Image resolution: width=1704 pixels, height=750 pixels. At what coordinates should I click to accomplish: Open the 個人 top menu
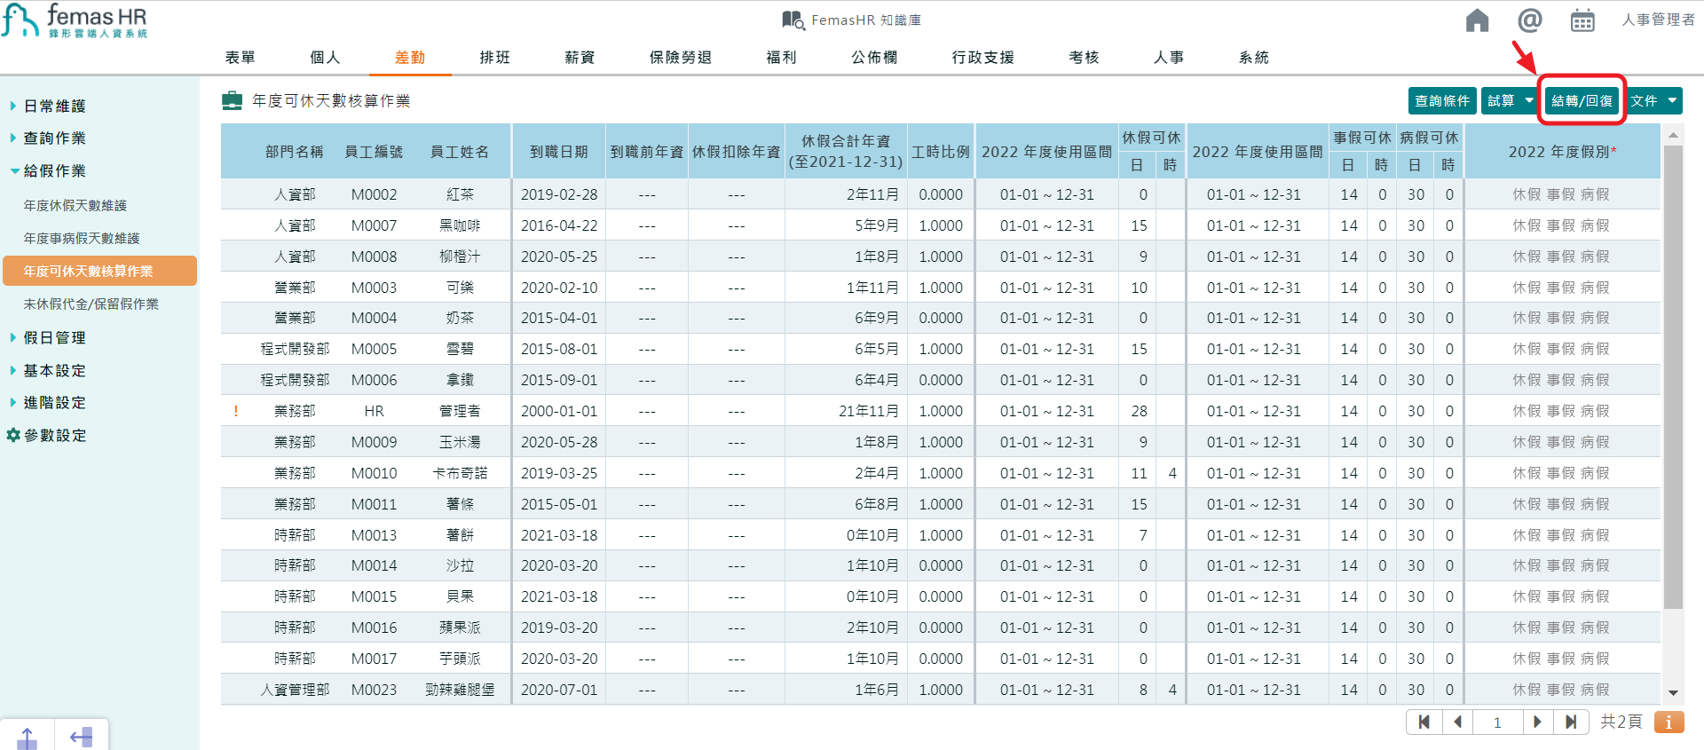(325, 57)
